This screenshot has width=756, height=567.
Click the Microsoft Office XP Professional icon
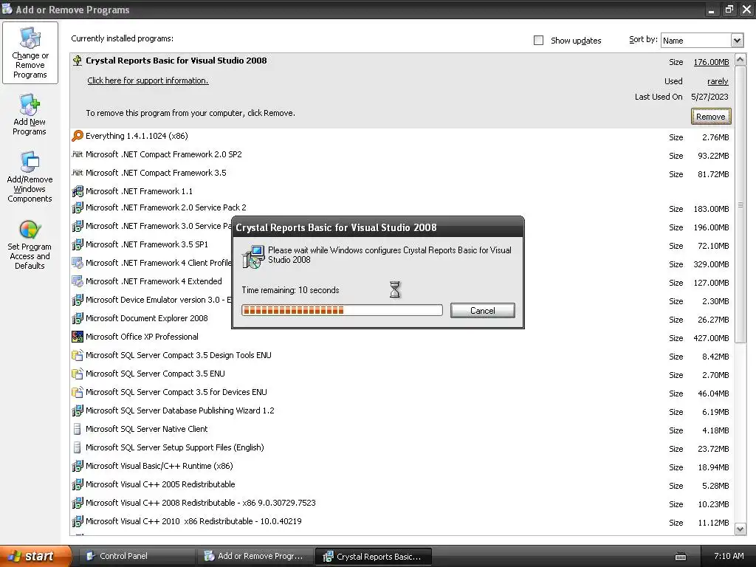click(77, 337)
